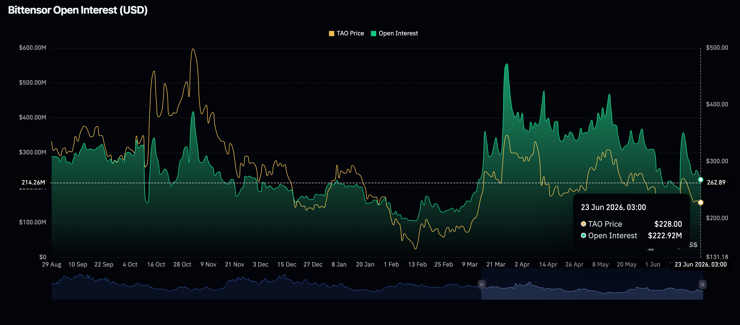740x325 pixels.
Task: Click the chart title "Bittensor Open Interest (USD)"
Action: [78, 10]
